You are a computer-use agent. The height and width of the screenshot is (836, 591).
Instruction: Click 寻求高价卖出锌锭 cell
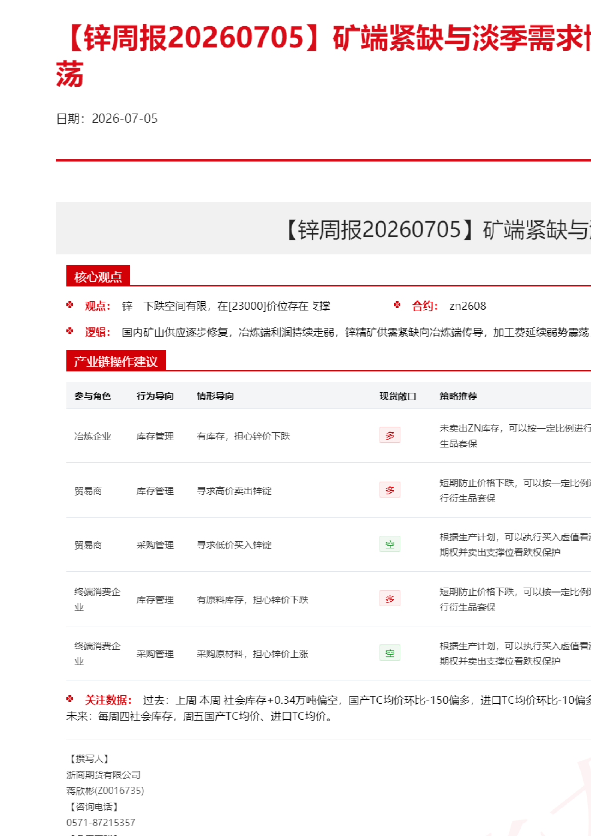coord(234,491)
